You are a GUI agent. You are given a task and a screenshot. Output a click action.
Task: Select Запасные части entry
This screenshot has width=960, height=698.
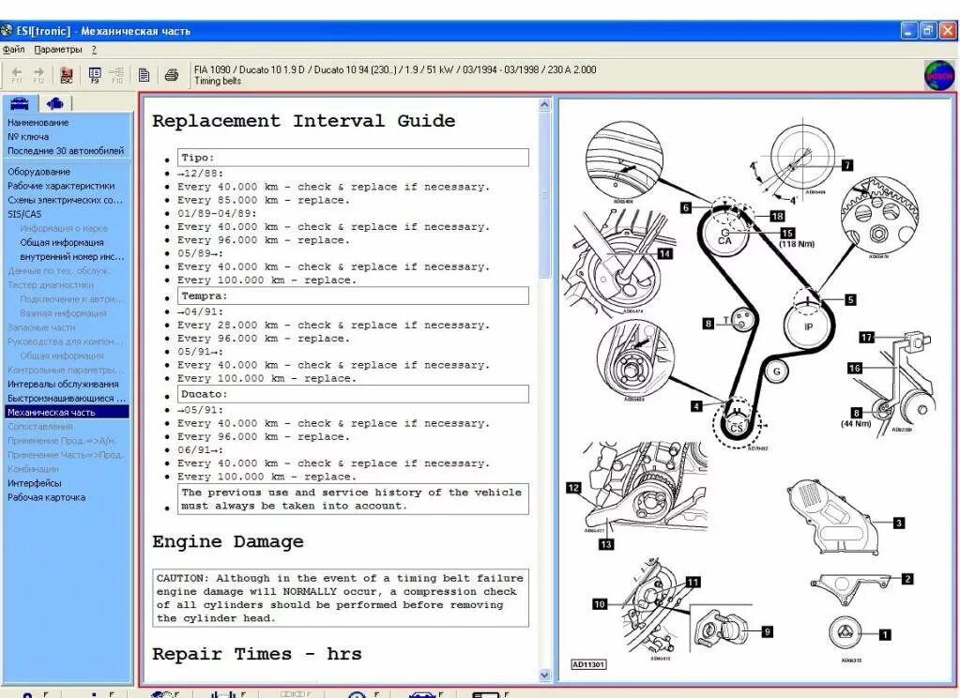41,327
